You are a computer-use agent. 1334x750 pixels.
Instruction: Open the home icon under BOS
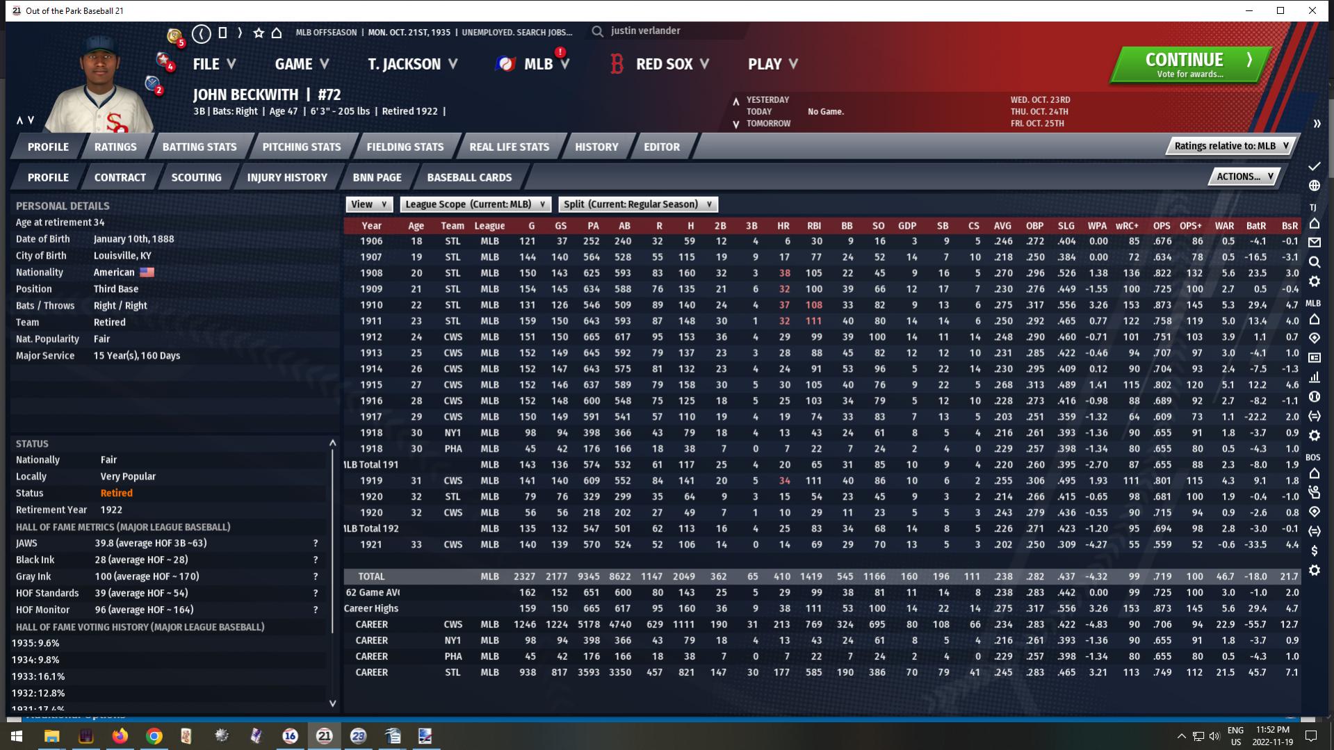click(x=1314, y=473)
